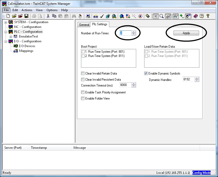Collapse the I/O - Configuration tree node
The image size is (218, 177).
(x=6, y=42)
